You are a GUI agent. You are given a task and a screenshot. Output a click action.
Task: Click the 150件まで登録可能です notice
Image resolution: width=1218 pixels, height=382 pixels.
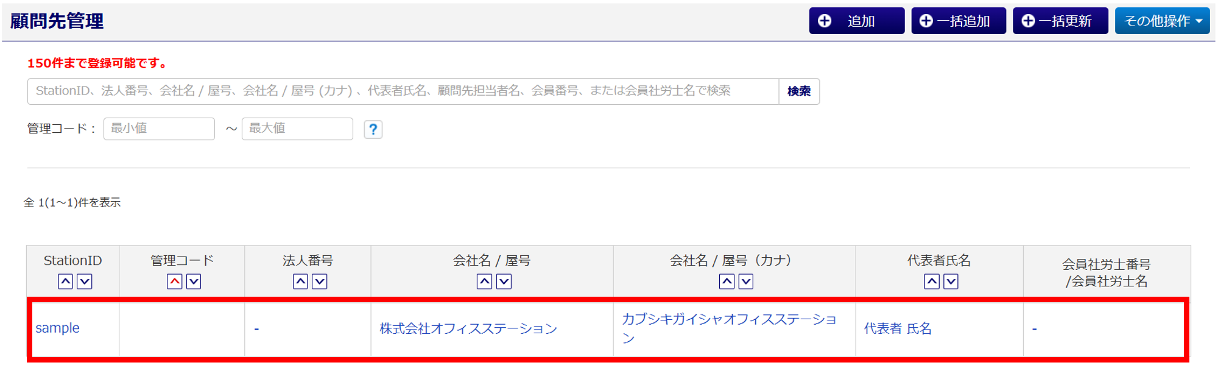(x=97, y=63)
